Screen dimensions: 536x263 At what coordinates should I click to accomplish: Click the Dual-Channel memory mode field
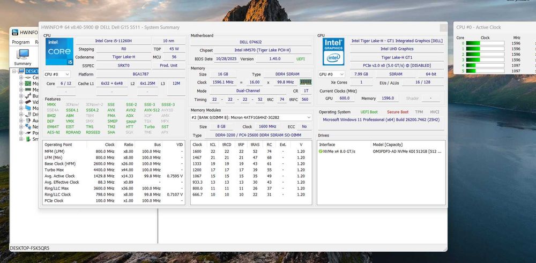click(248, 91)
